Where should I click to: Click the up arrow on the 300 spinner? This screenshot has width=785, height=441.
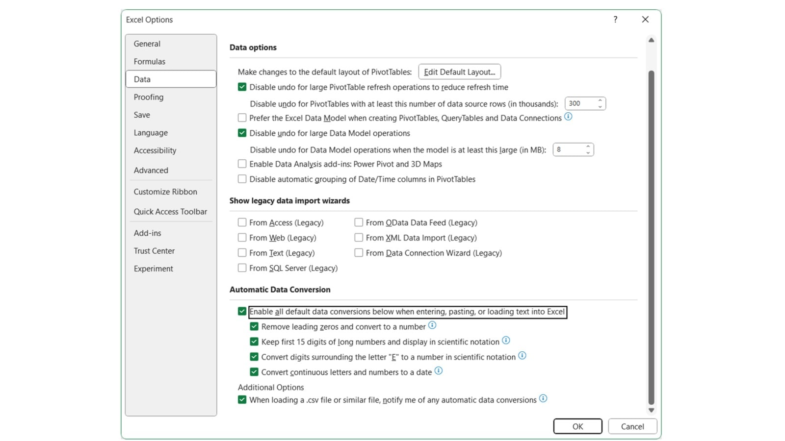coord(600,101)
